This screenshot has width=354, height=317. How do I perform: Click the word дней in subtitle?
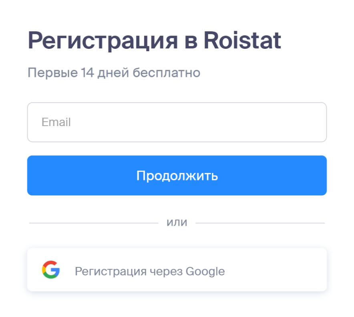(113, 73)
